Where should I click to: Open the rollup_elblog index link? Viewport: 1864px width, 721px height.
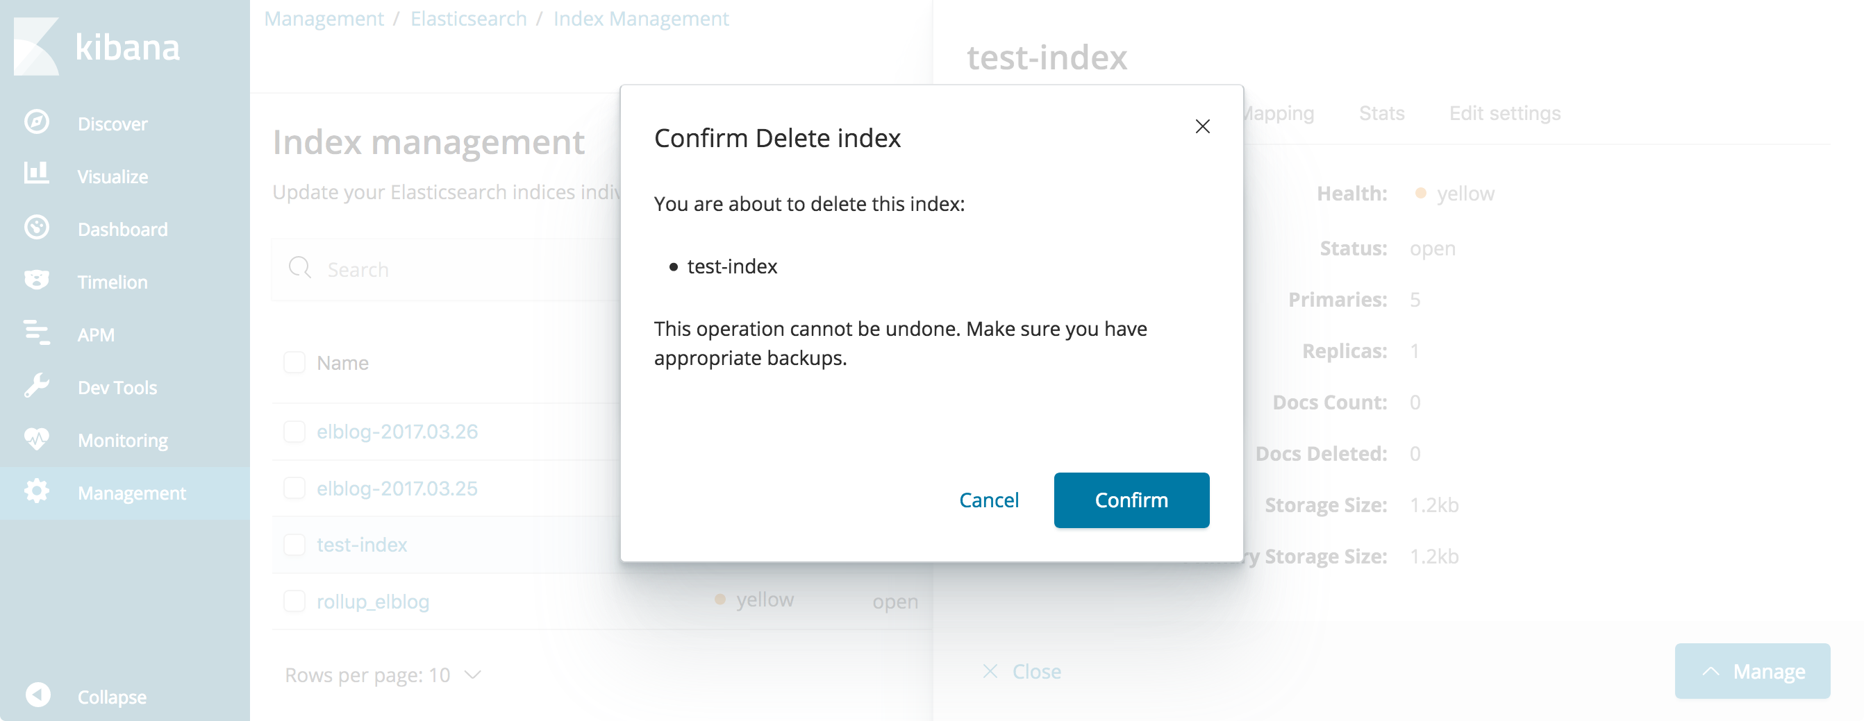[x=373, y=602]
